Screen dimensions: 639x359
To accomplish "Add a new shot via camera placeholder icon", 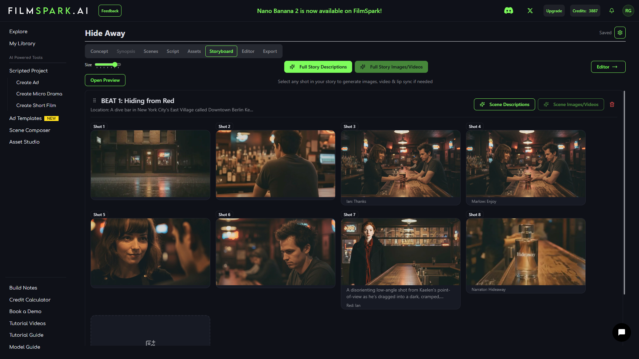I will pyautogui.click(x=150, y=343).
